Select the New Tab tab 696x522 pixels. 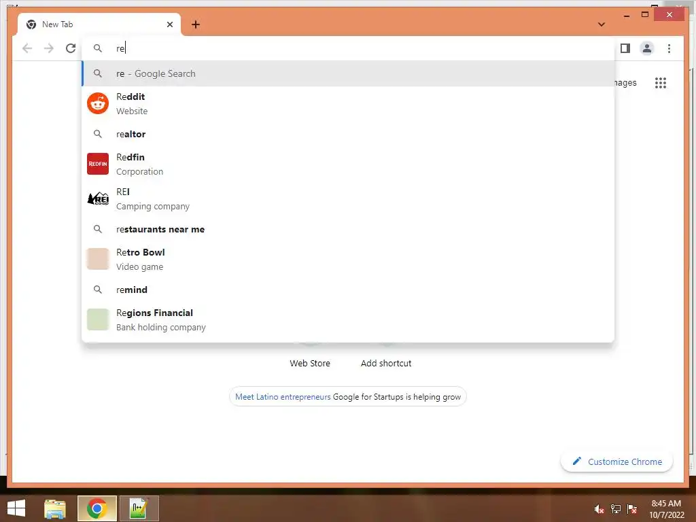[99, 24]
